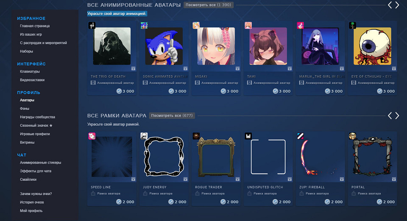This screenshot has height=221, width=407.
Task: Select Анимированные стикеры in the chat menu
Action: [x=41, y=163]
